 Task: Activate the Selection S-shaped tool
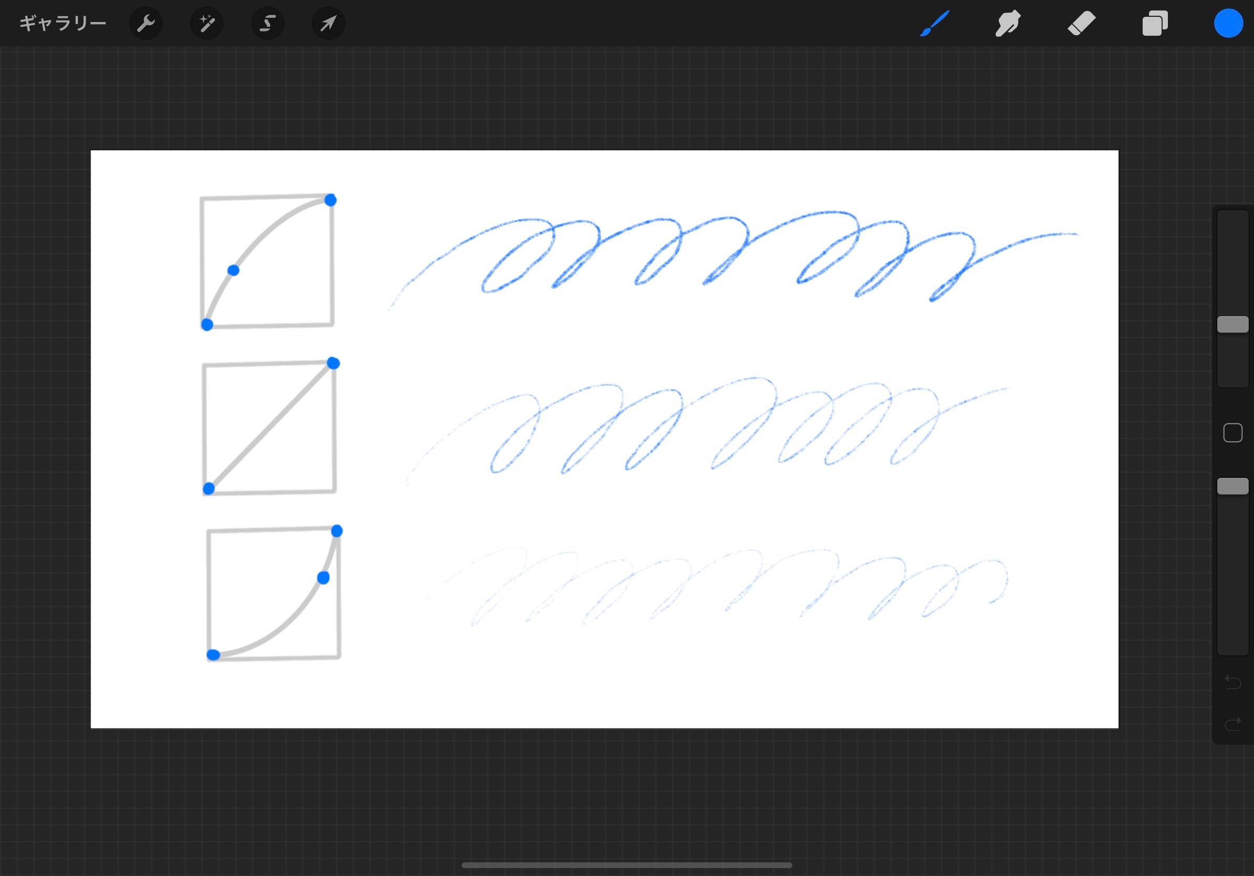pyautogui.click(x=267, y=24)
